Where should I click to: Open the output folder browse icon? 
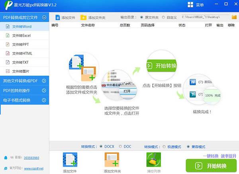point(234,17)
